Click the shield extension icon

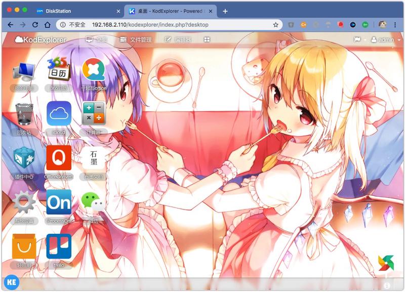tap(291, 25)
